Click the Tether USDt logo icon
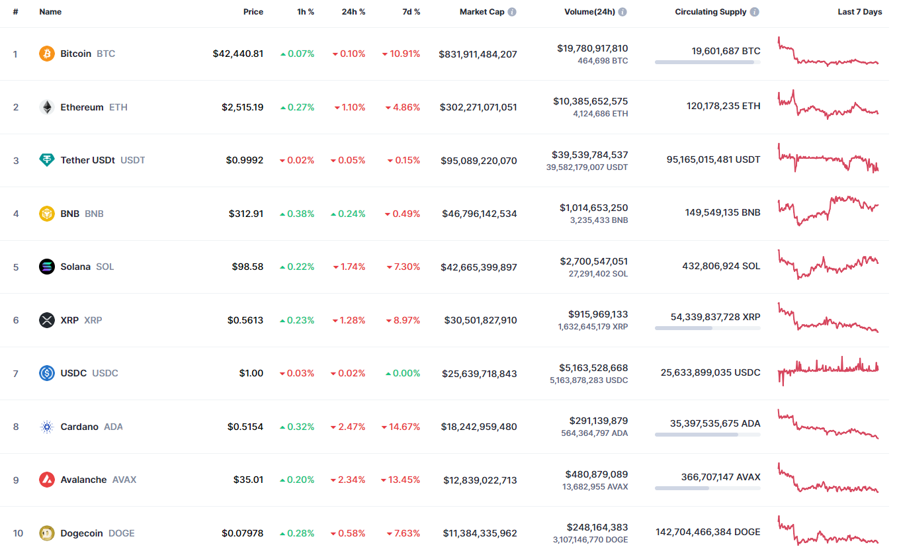Screen dimensions: 899x557 [x=46, y=160]
